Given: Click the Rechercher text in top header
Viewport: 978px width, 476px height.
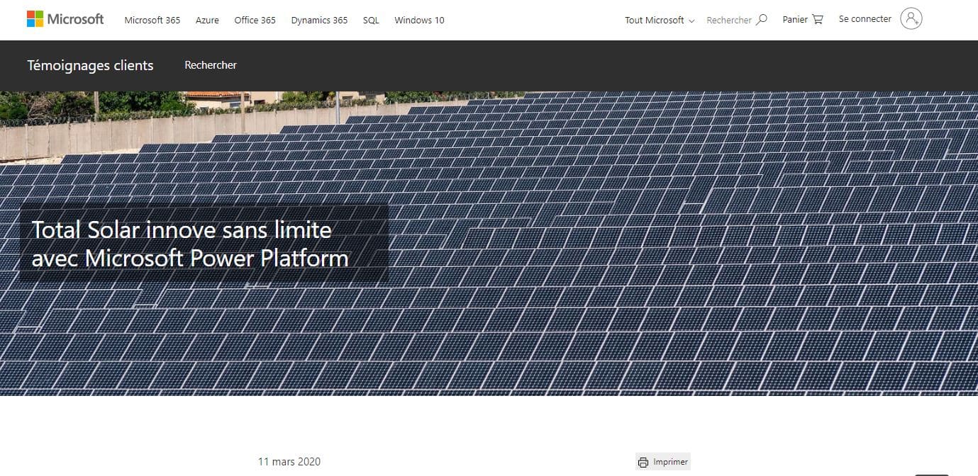Looking at the screenshot, I should click(728, 20).
